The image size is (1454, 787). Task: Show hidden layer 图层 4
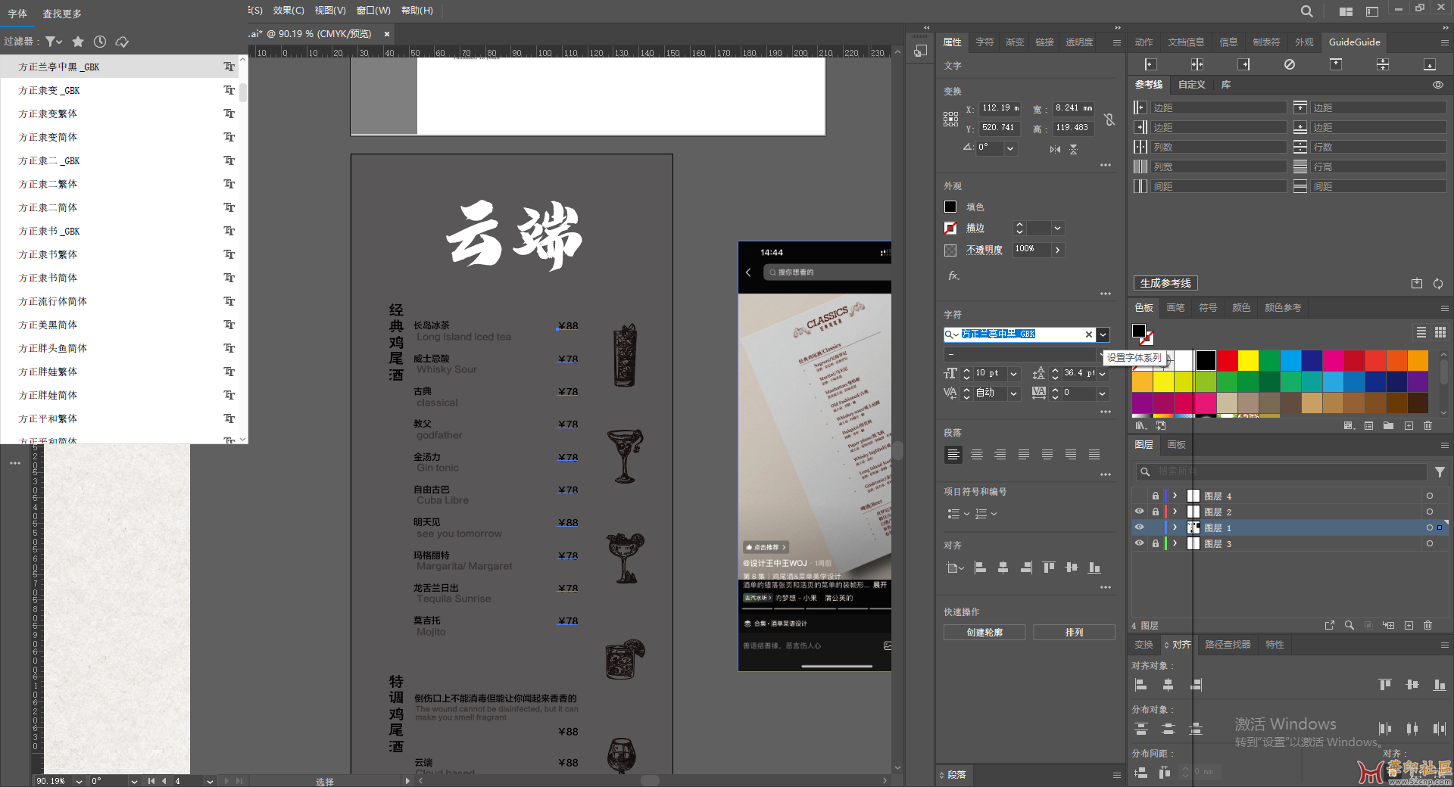[x=1139, y=496]
